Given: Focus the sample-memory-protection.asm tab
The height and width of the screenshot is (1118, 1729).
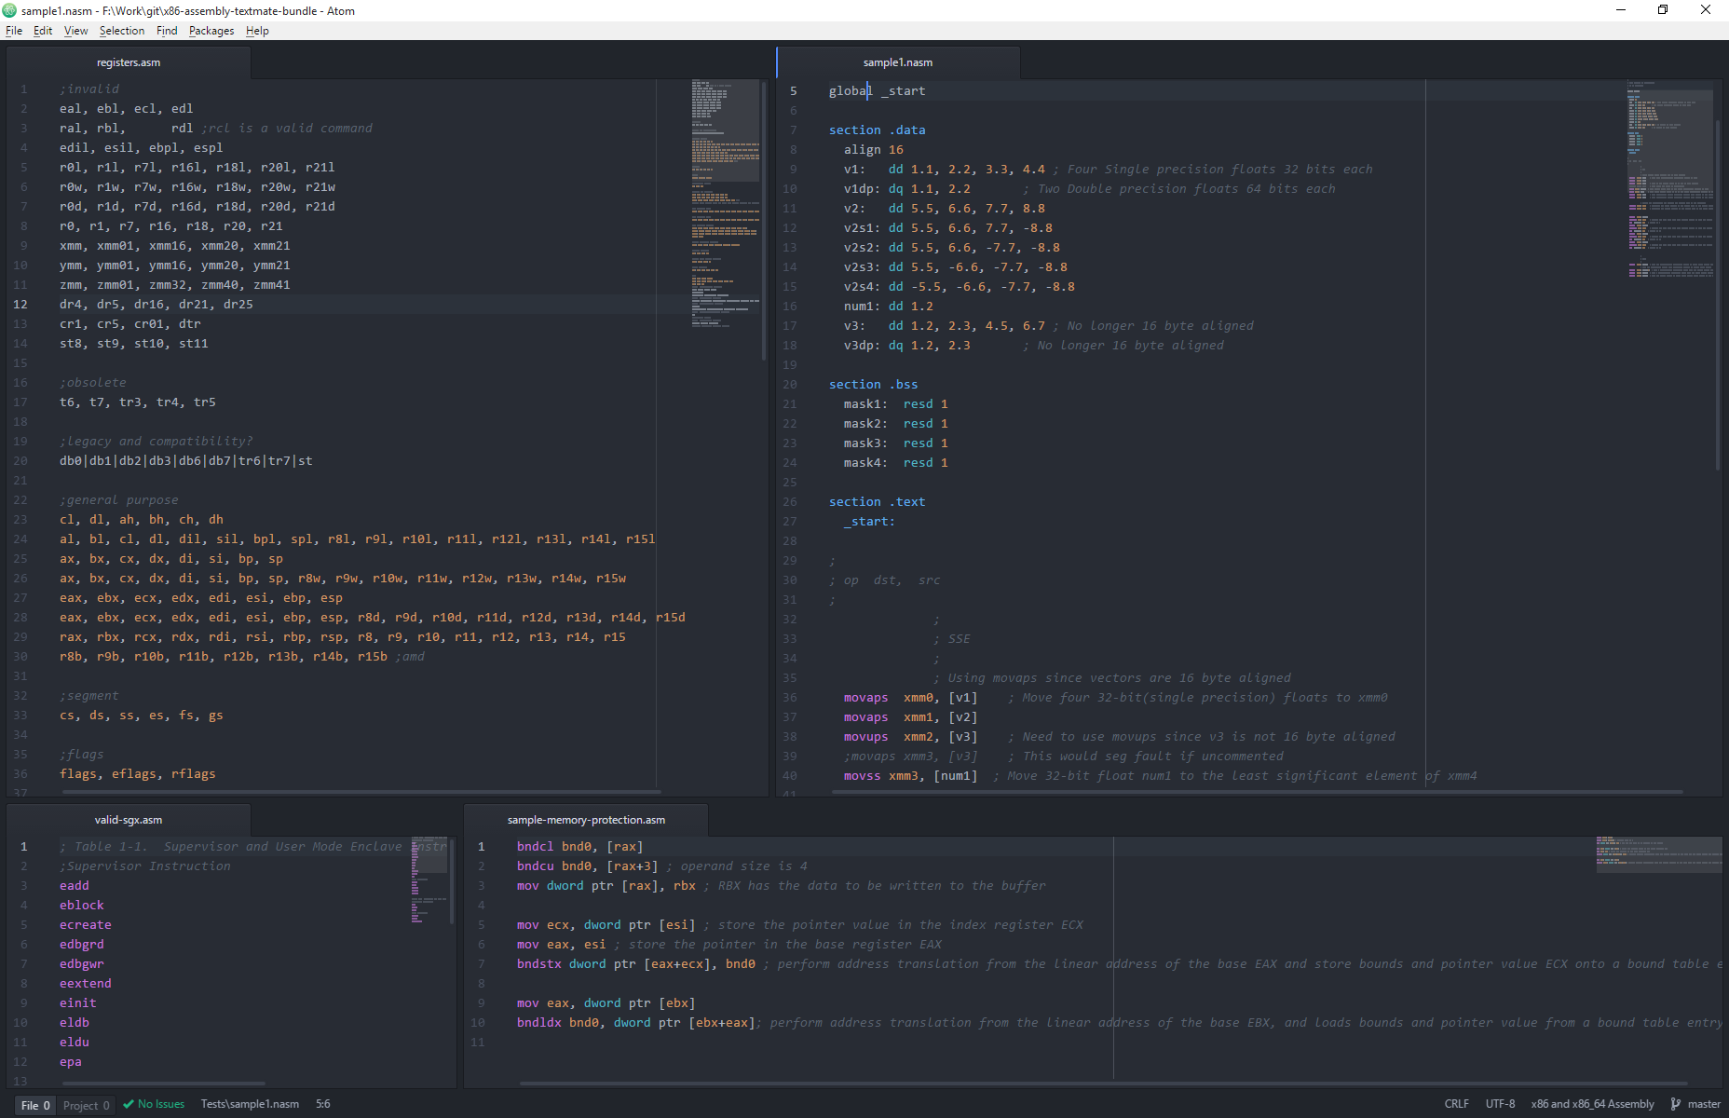Looking at the screenshot, I should coord(586,820).
